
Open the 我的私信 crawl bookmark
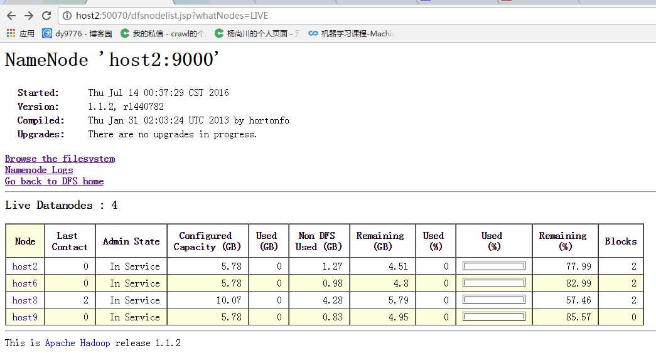point(163,33)
